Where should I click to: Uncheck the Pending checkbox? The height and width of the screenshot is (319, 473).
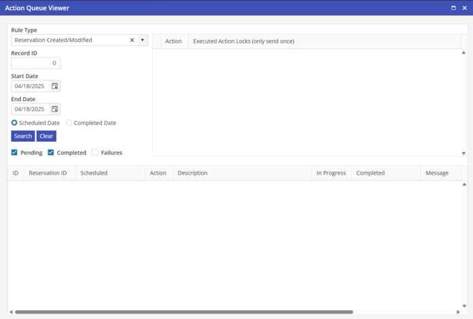15,153
